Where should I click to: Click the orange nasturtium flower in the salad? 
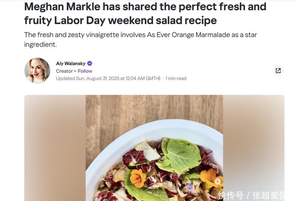tap(138, 178)
